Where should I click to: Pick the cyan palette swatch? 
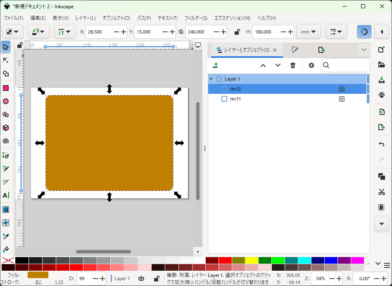pos(304,260)
